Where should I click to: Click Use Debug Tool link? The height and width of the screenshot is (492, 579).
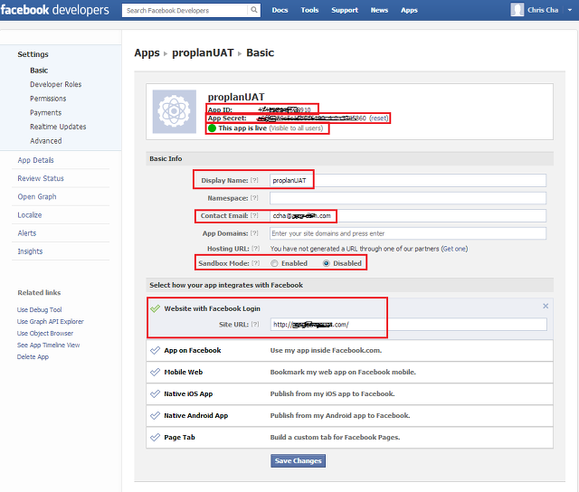[40, 309]
